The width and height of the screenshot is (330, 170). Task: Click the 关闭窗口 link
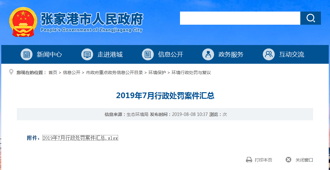pos(304,160)
